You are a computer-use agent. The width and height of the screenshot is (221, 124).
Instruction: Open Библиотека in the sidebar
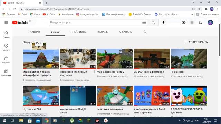click(6, 73)
